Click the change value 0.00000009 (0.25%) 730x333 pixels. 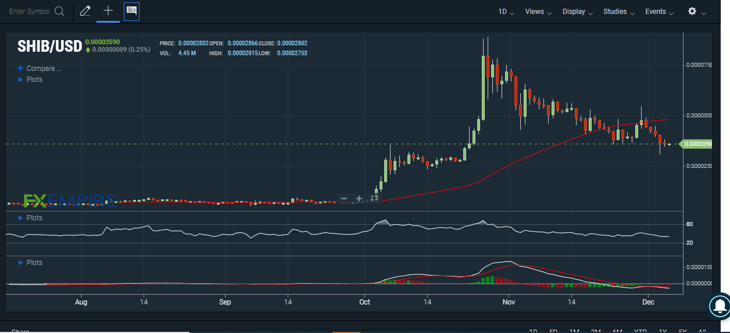[121, 50]
